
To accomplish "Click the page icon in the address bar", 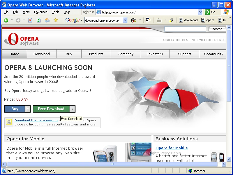I will tap(98, 12).
